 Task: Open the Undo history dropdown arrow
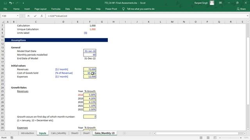13,3
